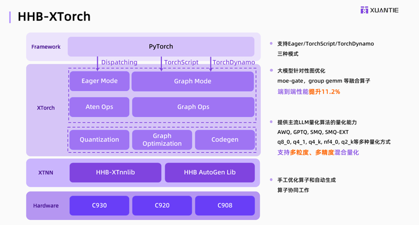The width and height of the screenshot is (419, 225).
Task: Click the AWQ, GPTQ, SMQ, SMQ-EXT line
Action: click(x=313, y=132)
